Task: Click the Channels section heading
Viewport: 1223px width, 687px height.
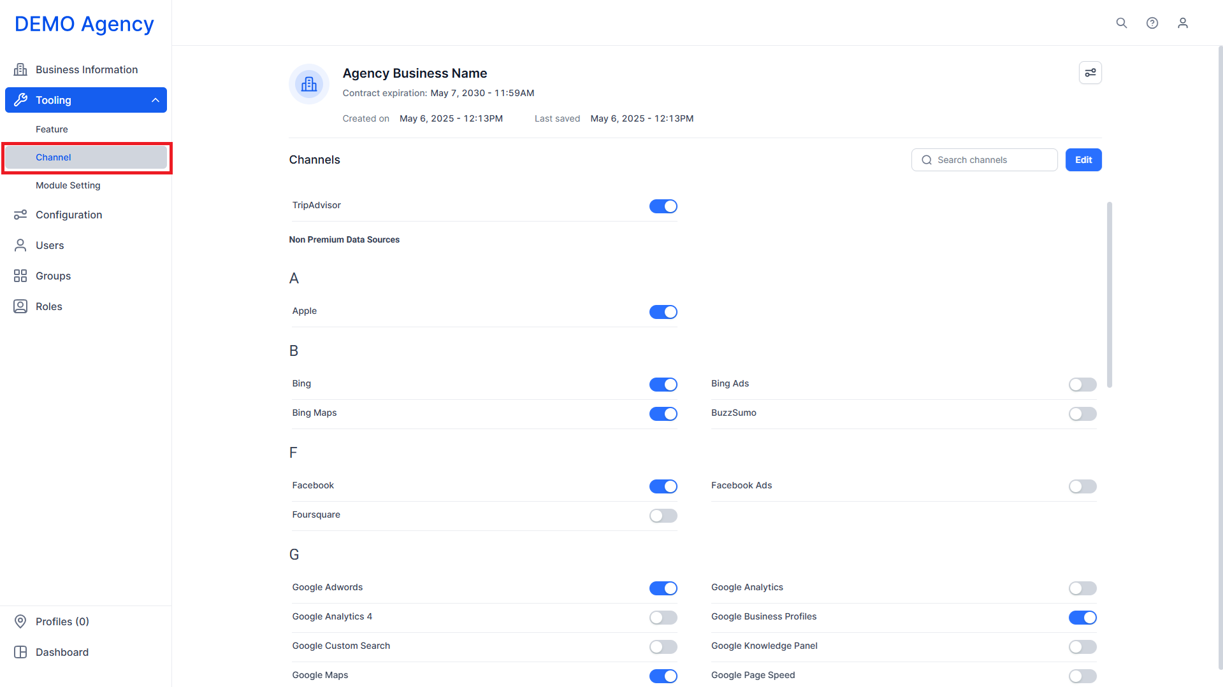Action: tap(315, 160)
